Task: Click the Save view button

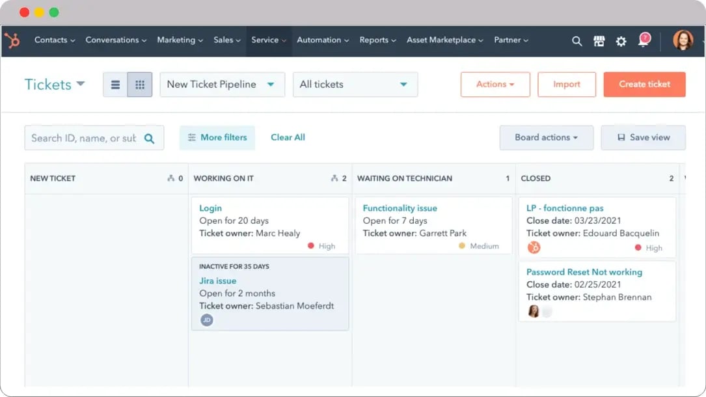Action: pos(643,138)
